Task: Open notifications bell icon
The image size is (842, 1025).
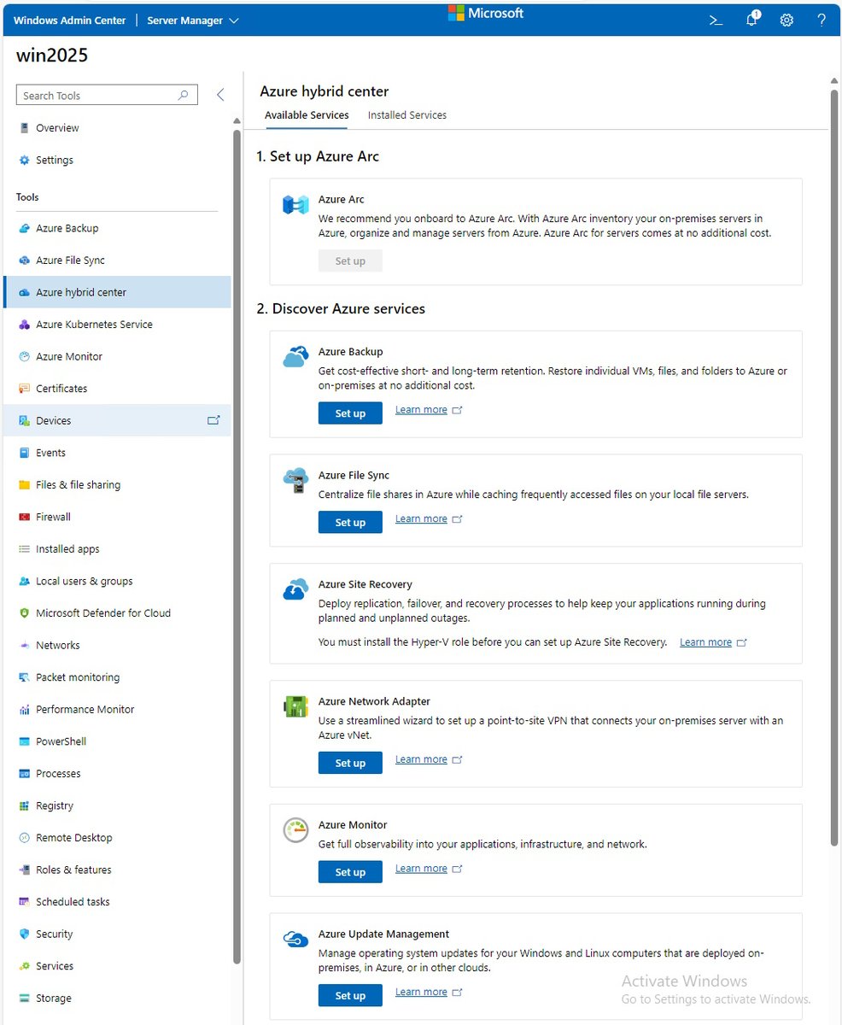Action: (752, 20)
